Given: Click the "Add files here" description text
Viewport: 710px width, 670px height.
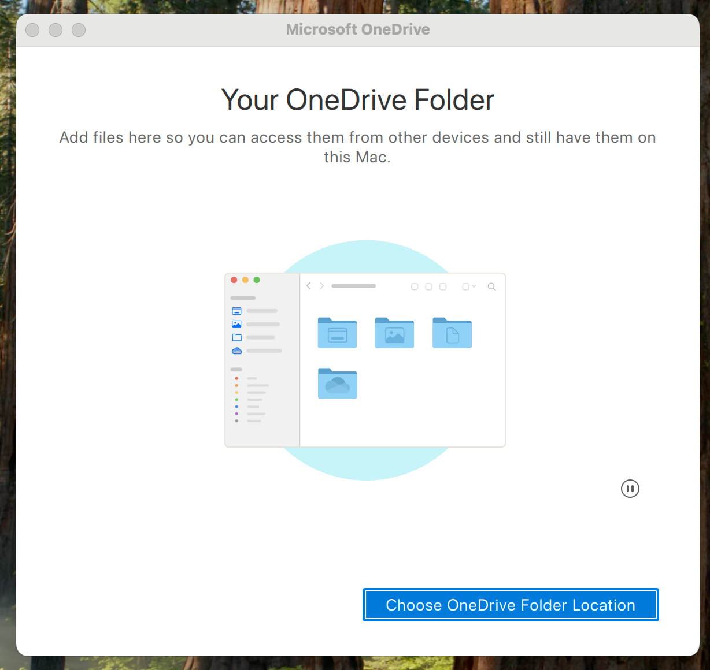Looking at the screenshot, I should (357, 147).
